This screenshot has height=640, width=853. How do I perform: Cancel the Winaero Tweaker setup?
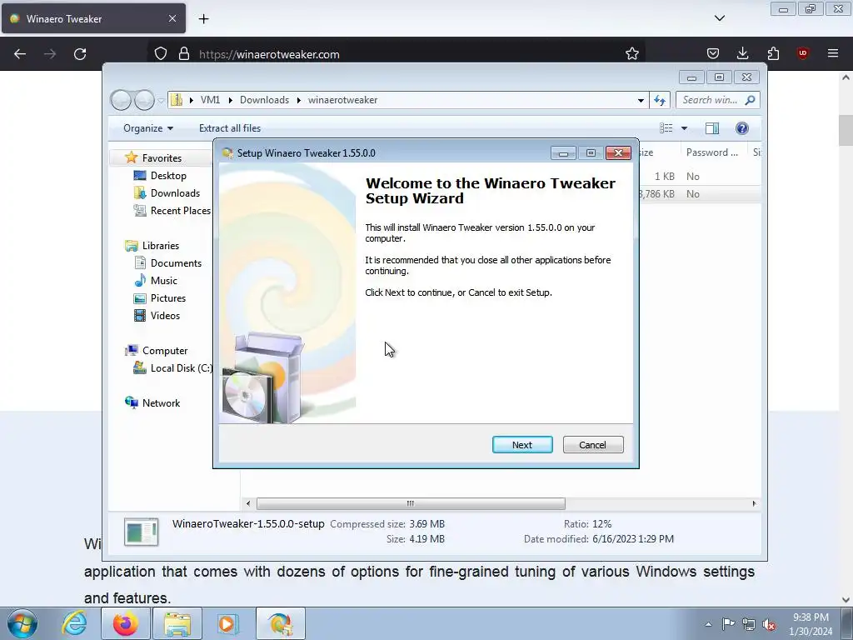(x=593, y=445)
